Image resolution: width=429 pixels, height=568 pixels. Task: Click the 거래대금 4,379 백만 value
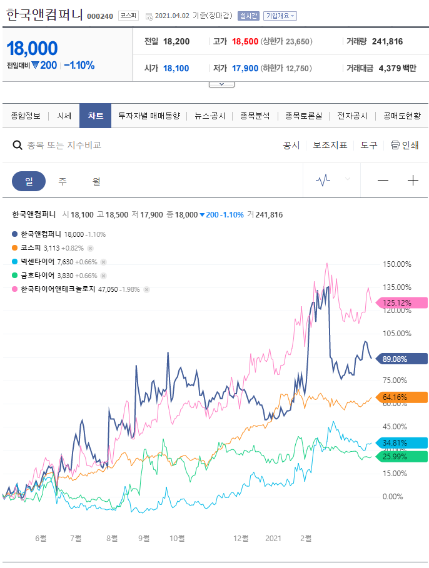click(x=398, y=69)
